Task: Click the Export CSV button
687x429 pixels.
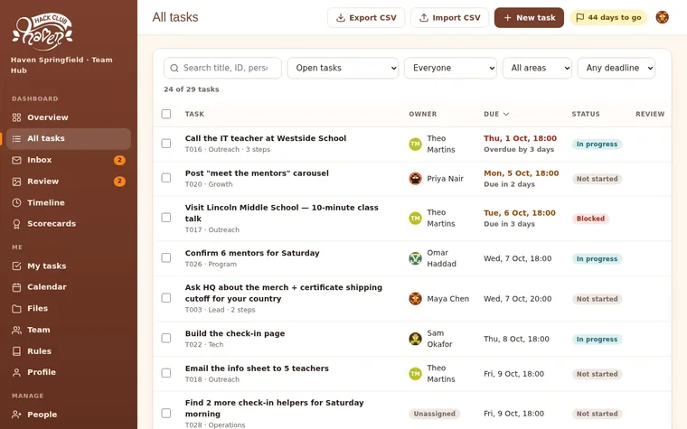Action: point(366,17)
